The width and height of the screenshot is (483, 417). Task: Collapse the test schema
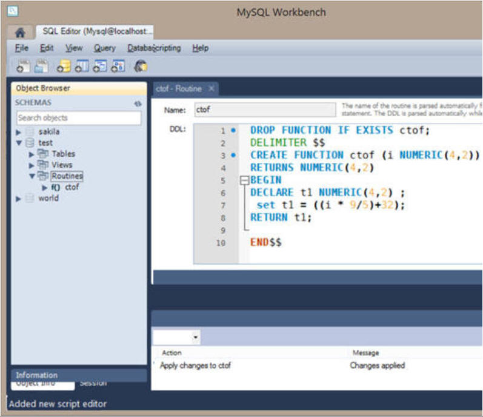click(19, 143)
